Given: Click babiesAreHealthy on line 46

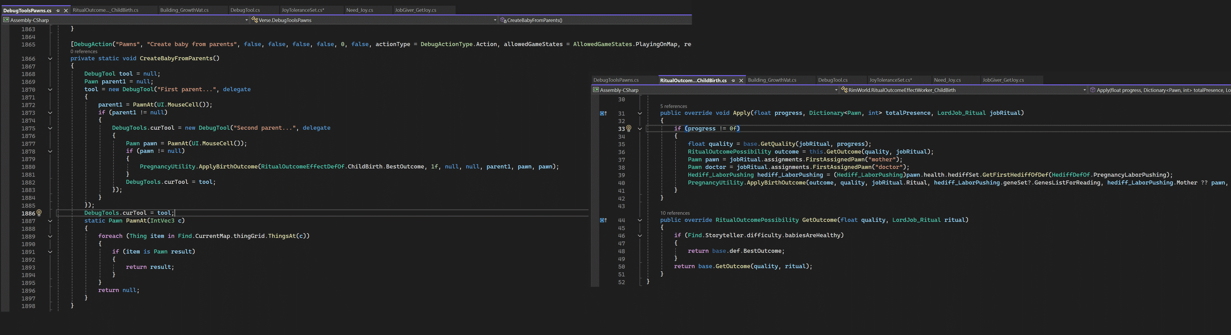Looking at the screenshot, I should (x=813, y=236).
